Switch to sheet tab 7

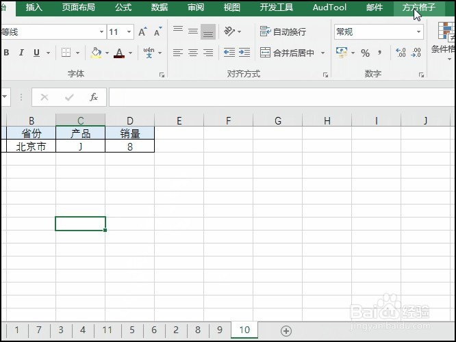click(x=38, y=330)
